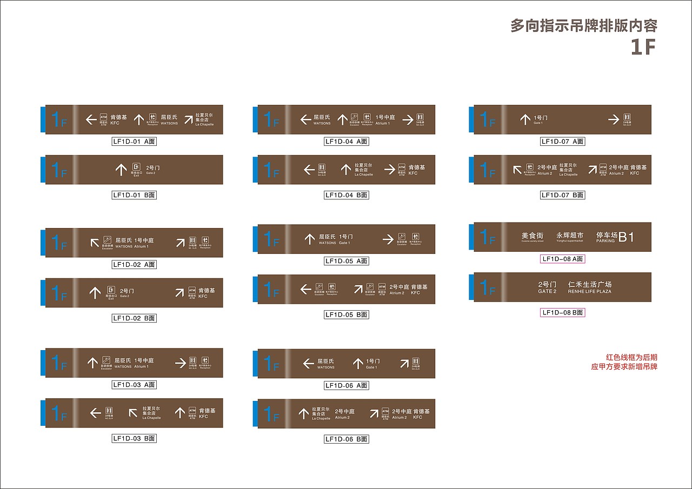Click the ATM icon on sign LF1D-01 A面
The height and width of the screenshot is (489, 692).
click(x=104, y=117)
